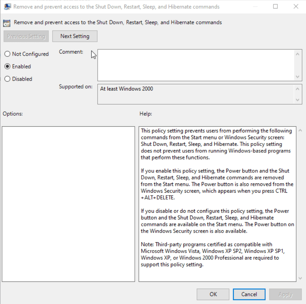The width and height of the screenshot is (306, 304).
Task: Close the policy setting window
Action: [x=296, y=6]
